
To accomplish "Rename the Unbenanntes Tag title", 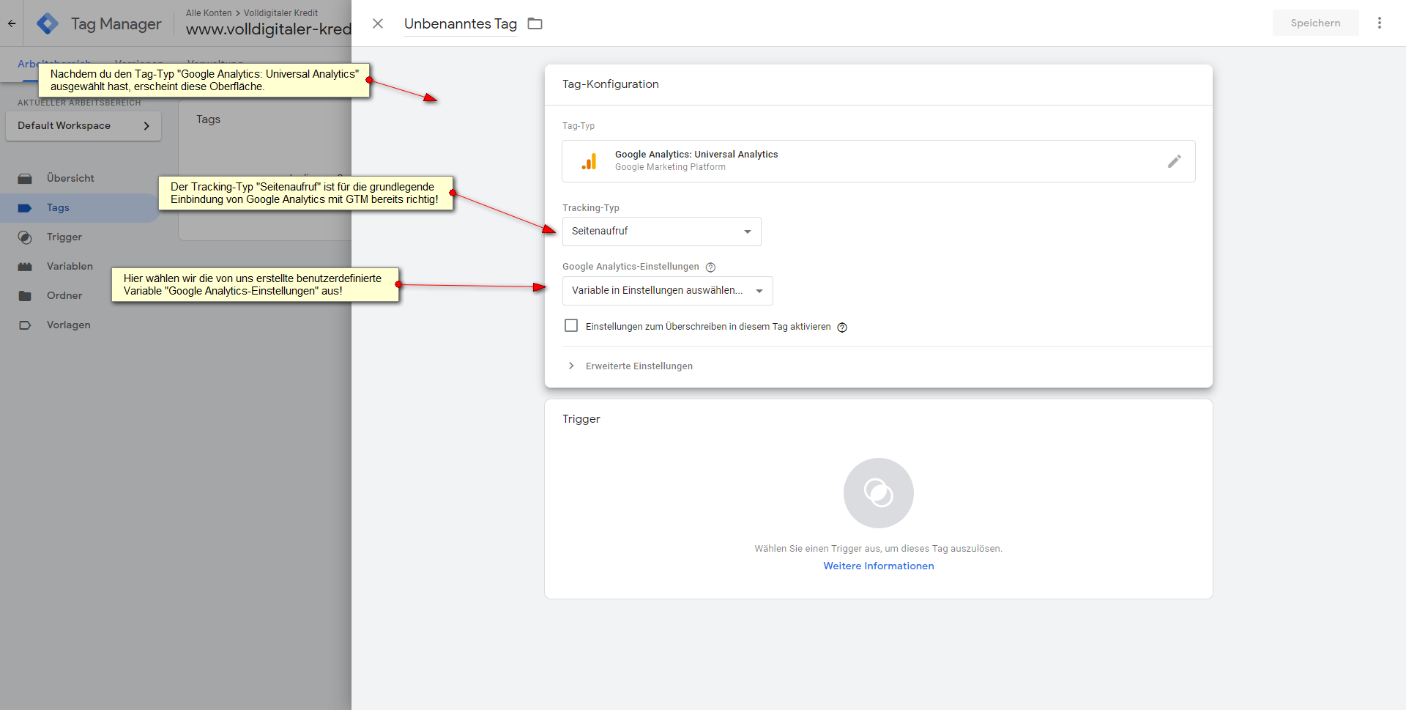I will [460, 23].
